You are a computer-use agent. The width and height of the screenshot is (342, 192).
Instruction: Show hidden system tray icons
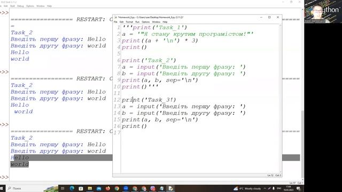(x=265, y=188)
